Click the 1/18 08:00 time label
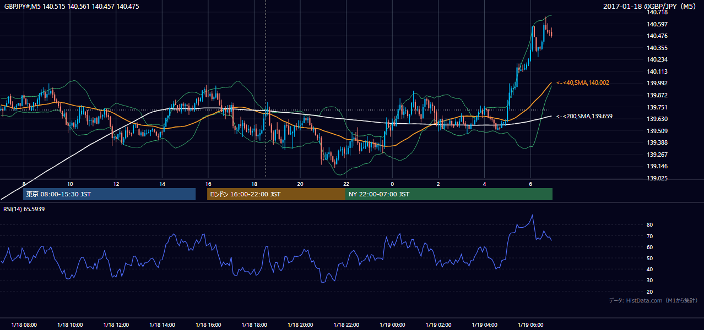Screen dimensions: 704x330 (x=24, y=325)
